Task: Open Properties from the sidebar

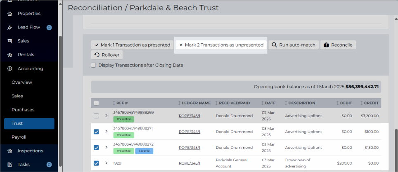Action: 29,14
